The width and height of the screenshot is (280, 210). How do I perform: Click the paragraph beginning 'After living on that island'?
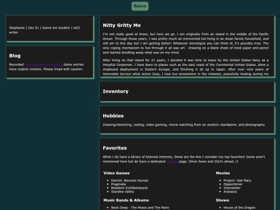point(186,67)
